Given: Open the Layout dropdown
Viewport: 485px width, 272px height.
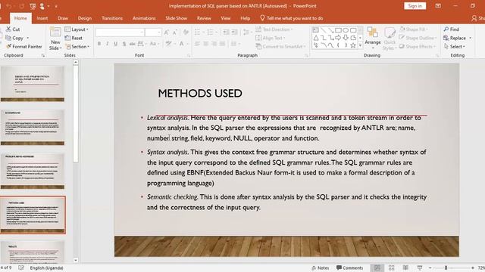Looking at the screenshot, I should pyautogui.click(x=77, y=29).
